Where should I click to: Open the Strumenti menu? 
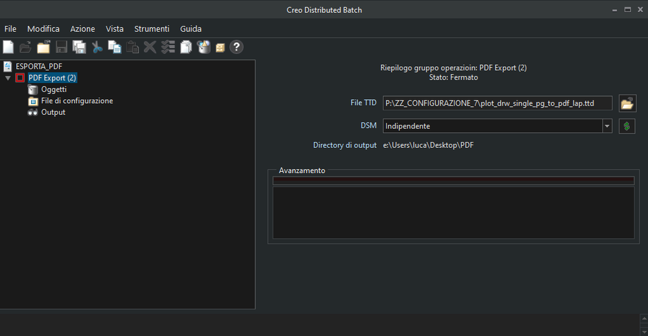[152, 29]
